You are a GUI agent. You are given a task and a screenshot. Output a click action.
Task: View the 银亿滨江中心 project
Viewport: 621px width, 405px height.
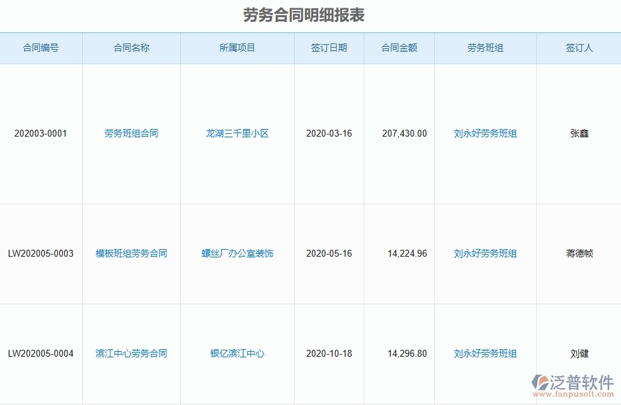[238, 353]
